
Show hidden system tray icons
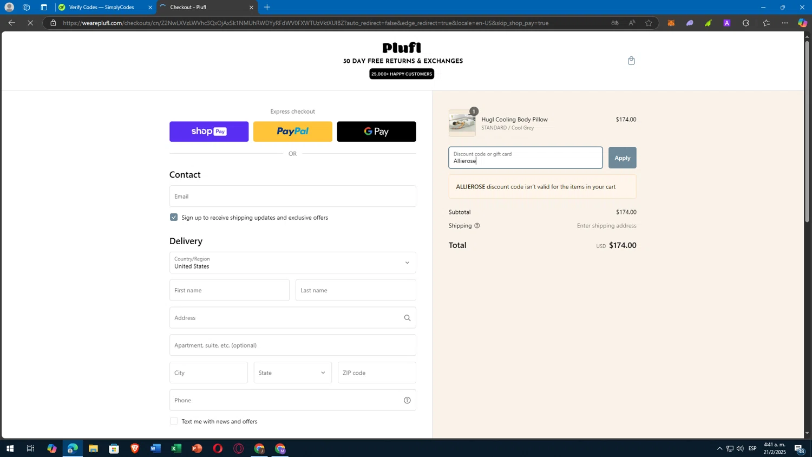click(x=719, y=448)
